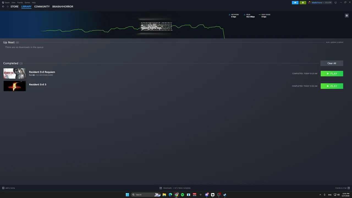Open the ENG language switcher
Screen dimensions: 352x198
click(330, 195)
